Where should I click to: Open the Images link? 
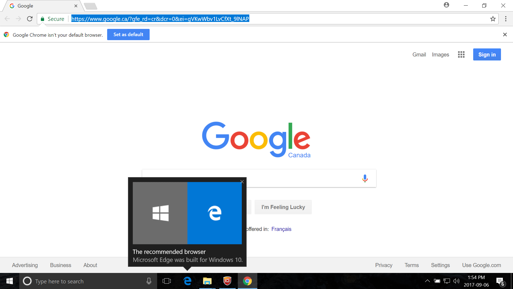coord(441,55)
